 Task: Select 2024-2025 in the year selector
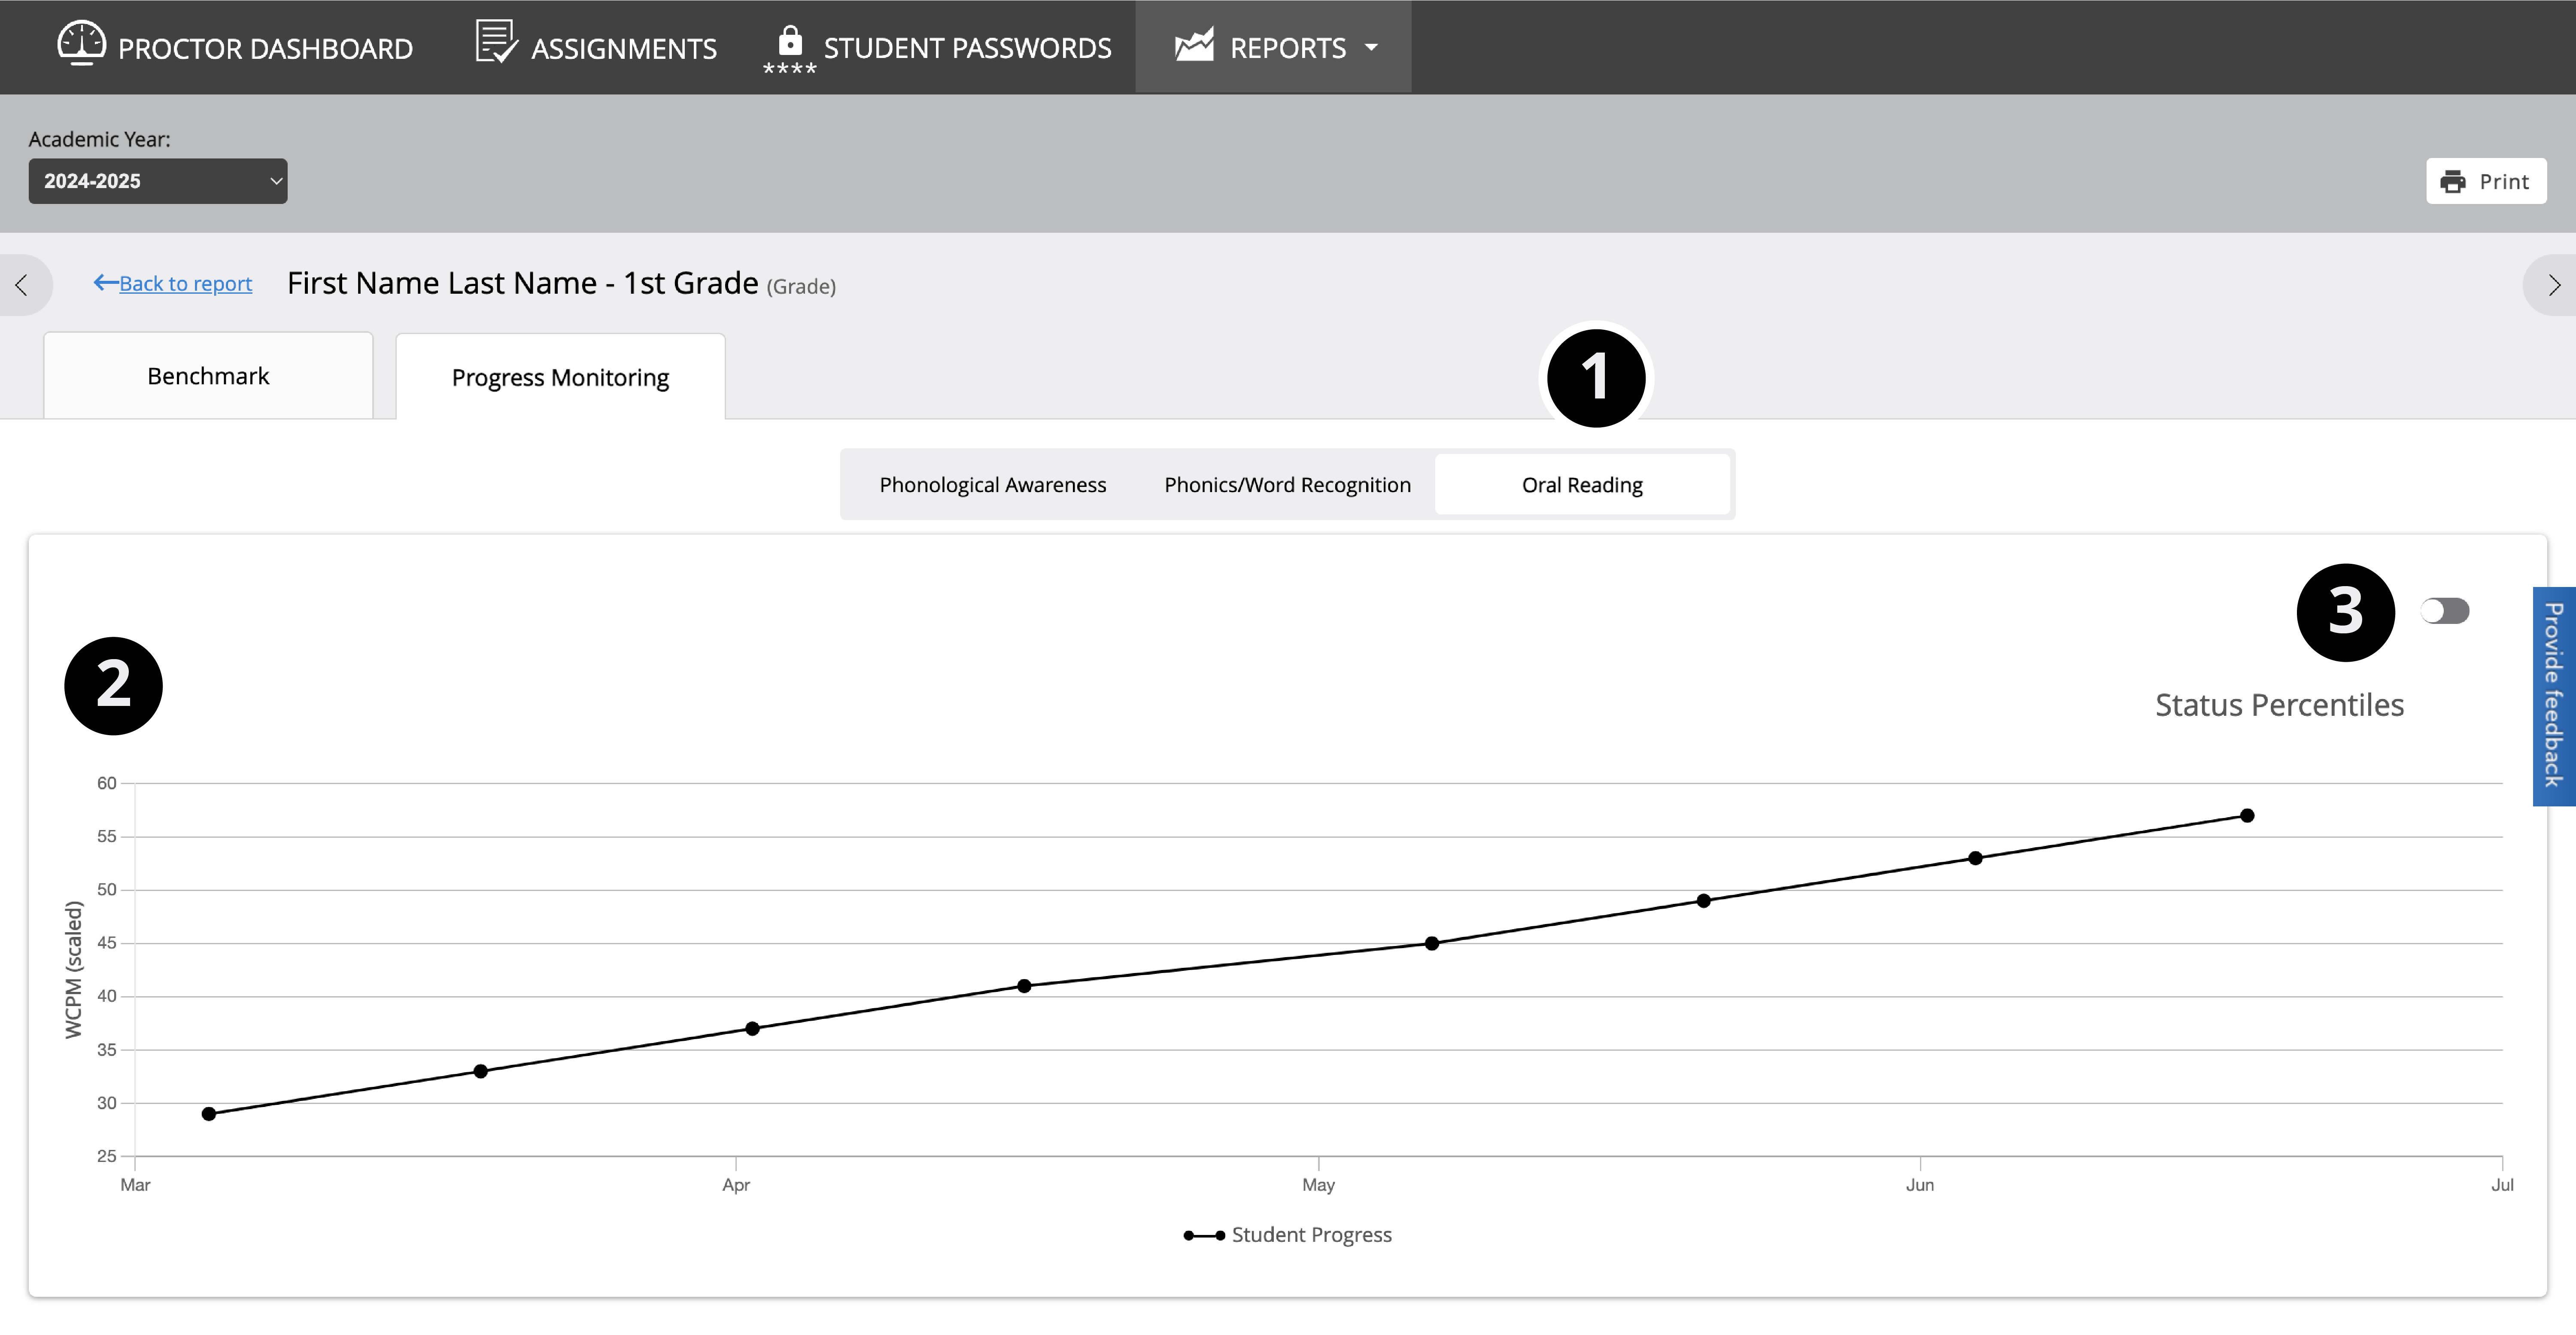point(157,181)
